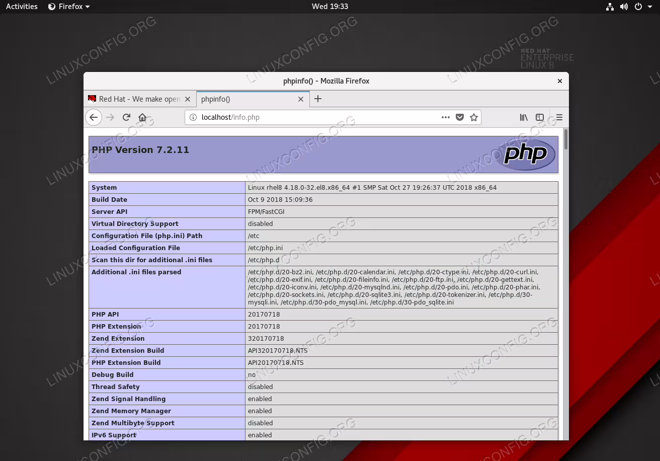Select the Linux rhel8 4.18.0-32.el8.x86_64 value

(372, 188)
